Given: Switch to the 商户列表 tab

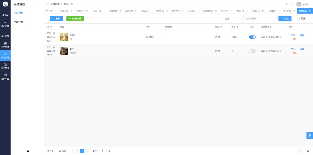Looking at the screenshot, I should (x=160, y=11).
